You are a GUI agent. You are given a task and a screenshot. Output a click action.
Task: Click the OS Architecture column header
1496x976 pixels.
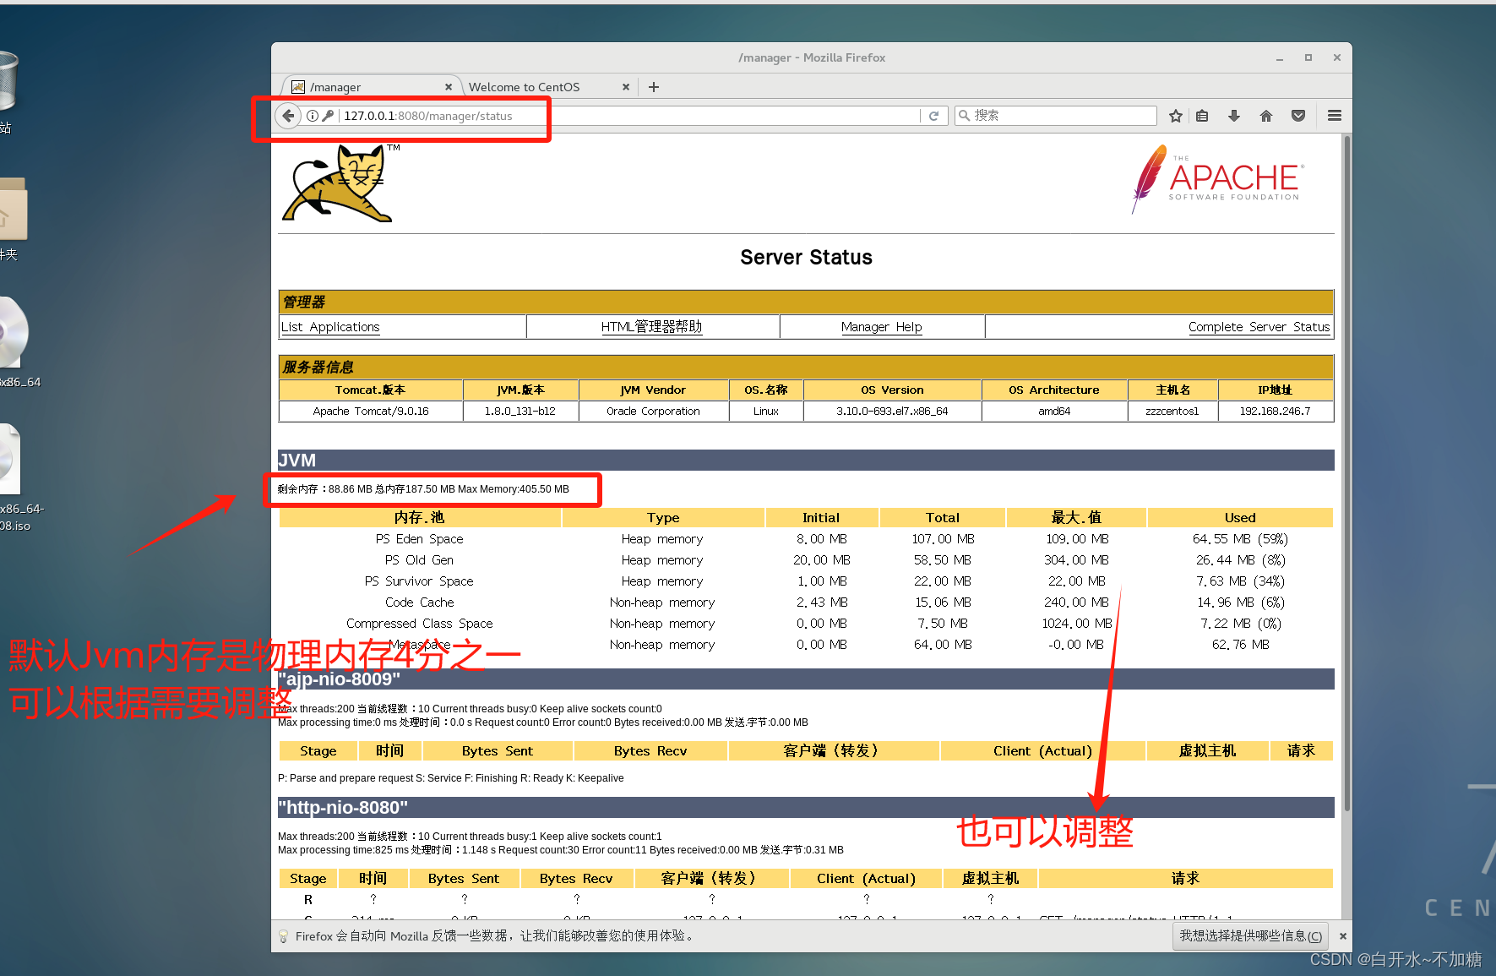tap(1054, 390)
